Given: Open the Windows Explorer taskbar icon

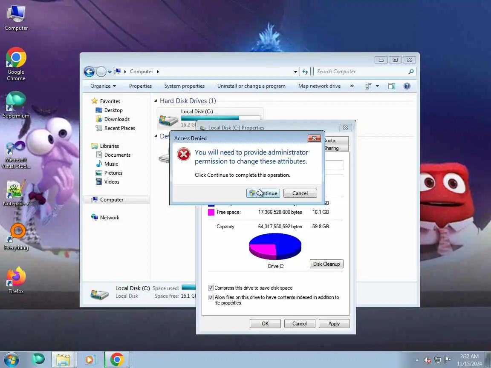Looking at the screenshot, I should (x=63, y=360).
